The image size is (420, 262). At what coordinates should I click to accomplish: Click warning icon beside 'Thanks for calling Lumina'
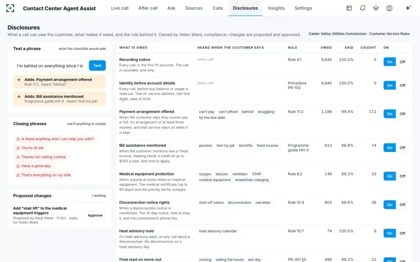[x=18, y=157]
